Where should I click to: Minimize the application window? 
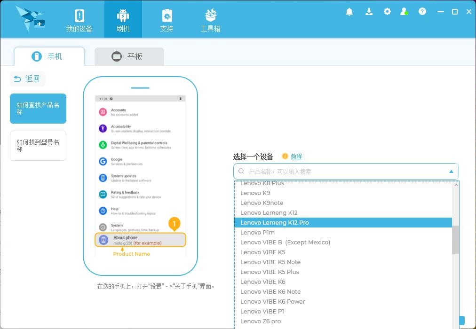pyautogui.click(x=440, y=12)
